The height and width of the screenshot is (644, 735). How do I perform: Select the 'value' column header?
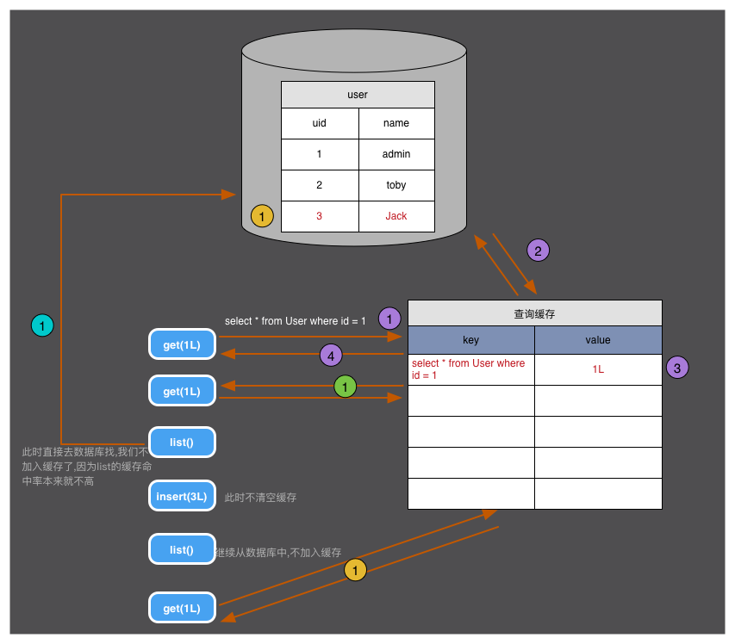tap(598, 340)
